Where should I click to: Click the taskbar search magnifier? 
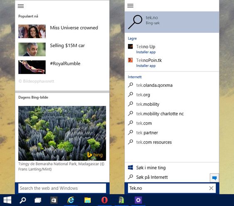coord(23,200)
